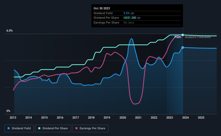Toggle the Earnings Per Share legend button
This screenshot has width=221, height=136.
(90, 129)
